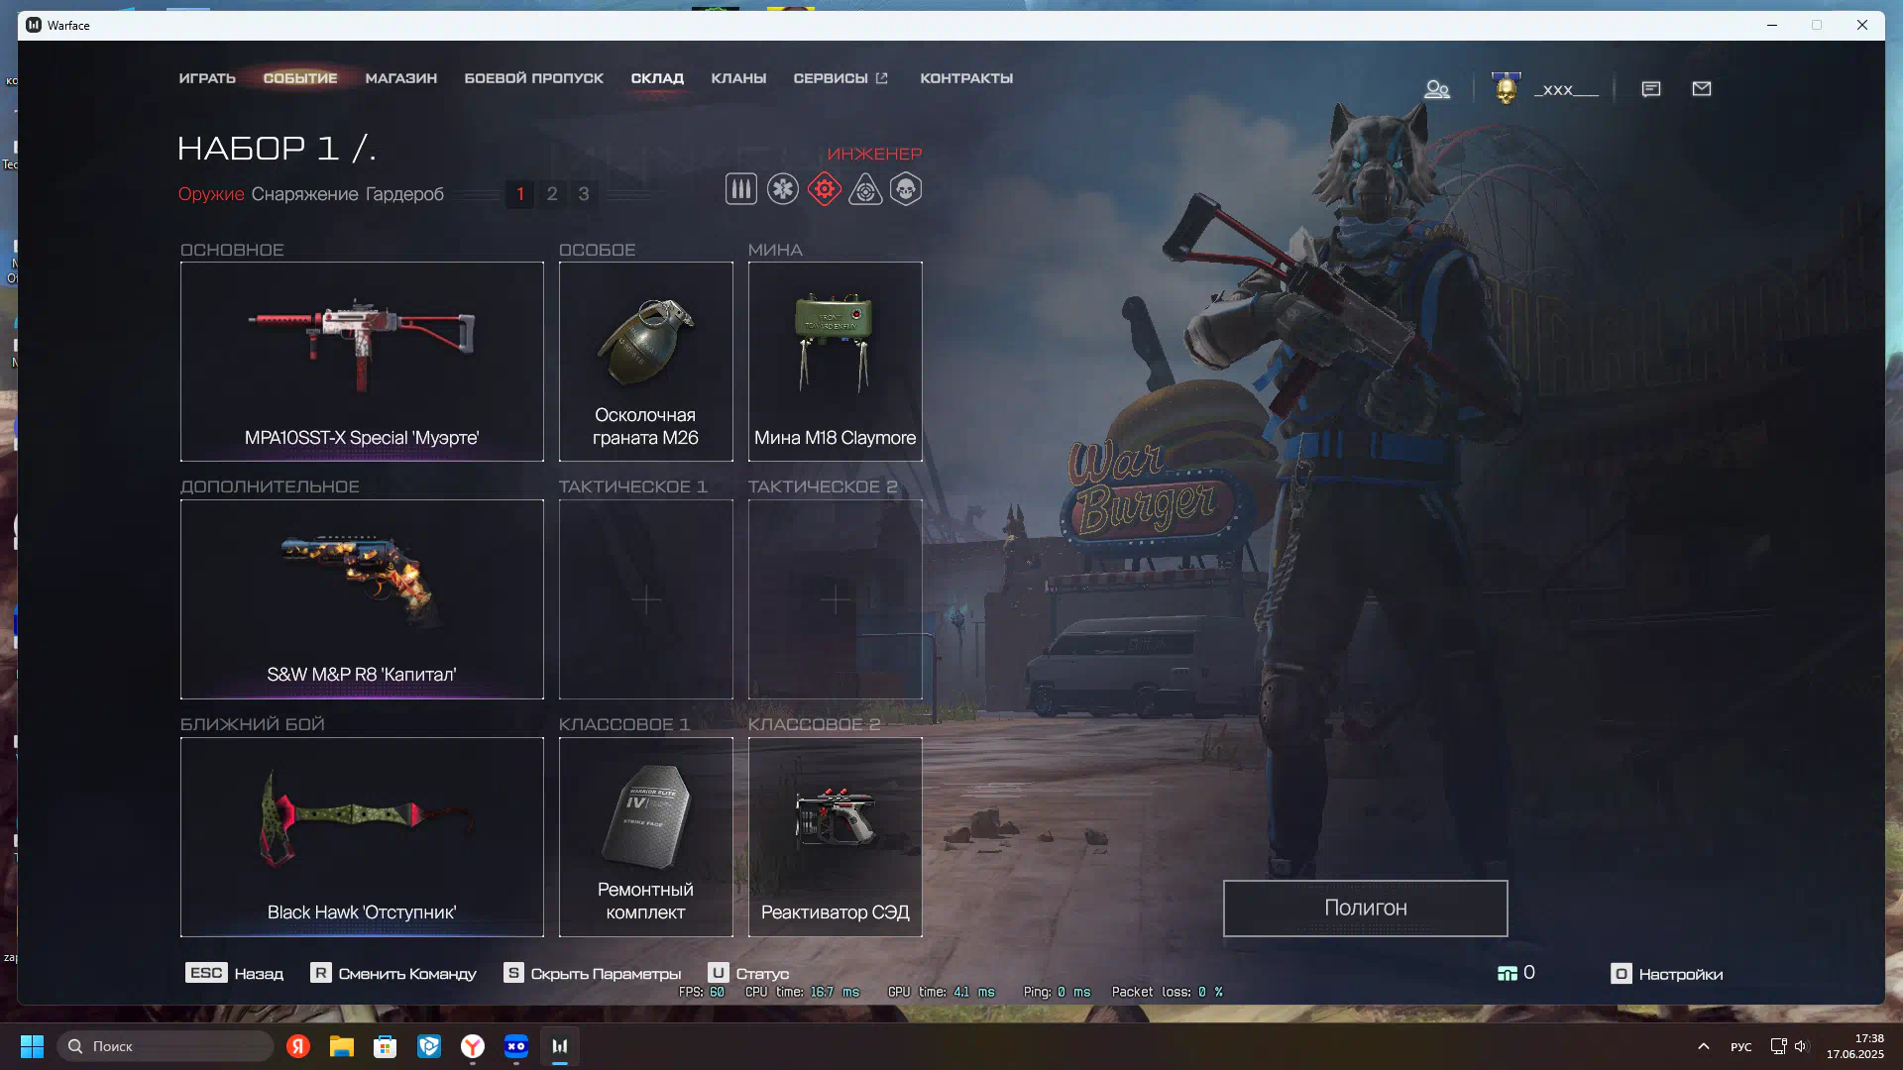Screen dimensions: 1903x1070
Task: Select the Ремонтный комплект slot
Action: 645,837
